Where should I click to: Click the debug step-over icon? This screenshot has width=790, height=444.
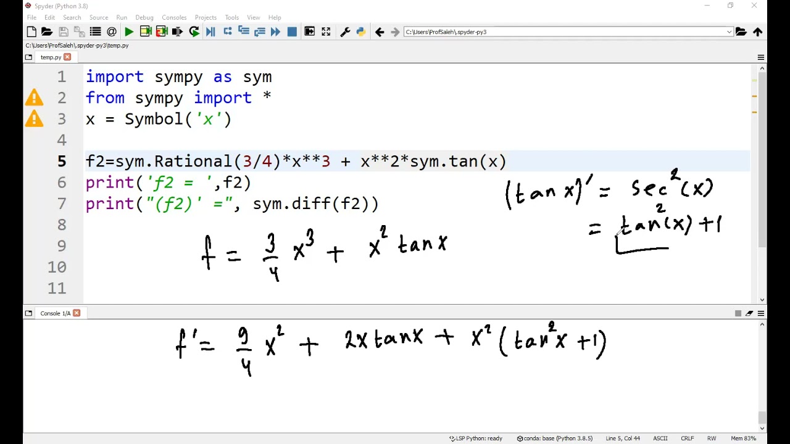click(x=228, y=32)
